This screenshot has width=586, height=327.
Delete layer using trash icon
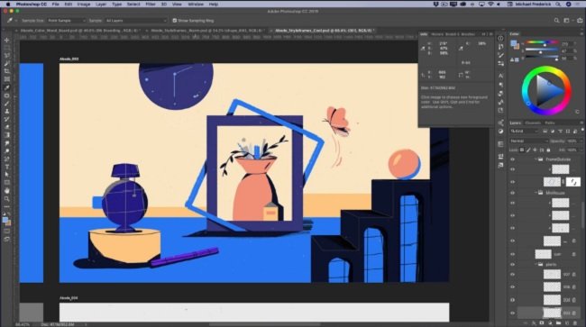tap(575, 323)
